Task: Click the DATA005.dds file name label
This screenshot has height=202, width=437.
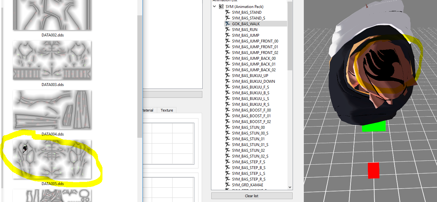Action: [53, 184]
